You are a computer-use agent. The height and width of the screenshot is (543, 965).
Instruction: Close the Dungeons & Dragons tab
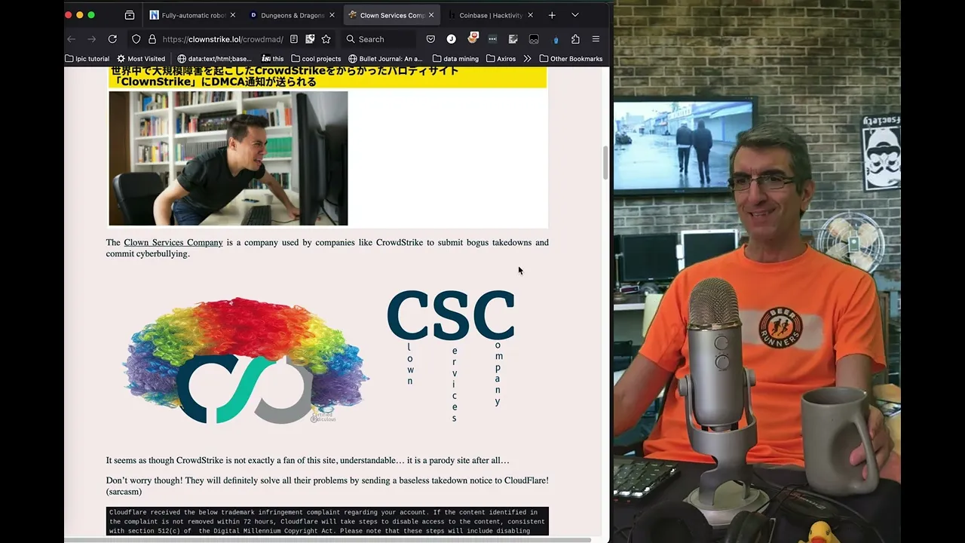tap(332, 15)
